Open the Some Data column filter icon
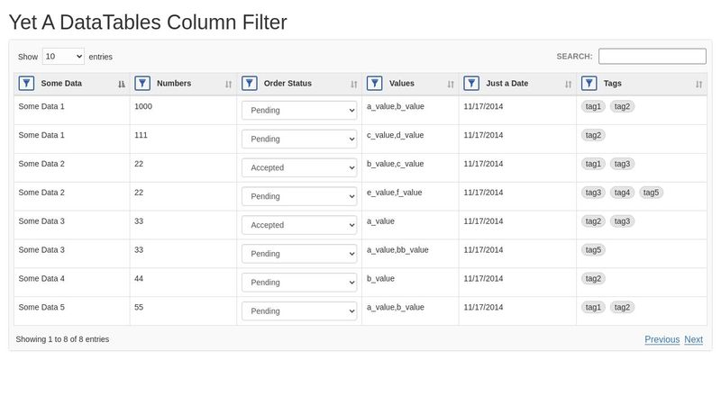This screenshot has width=721, height=405. tap(26, 84)
